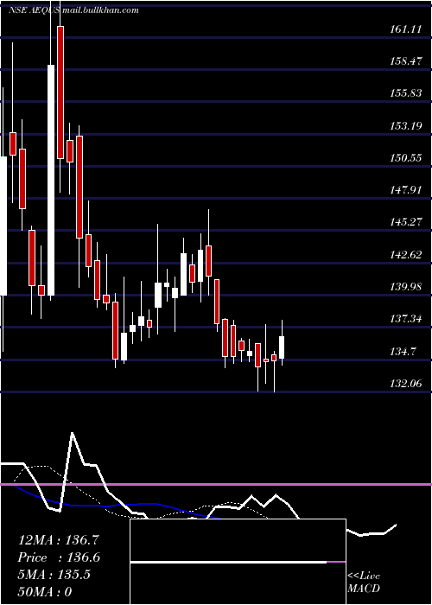
Task: Select the last white candlestick on the chart
Action: [x=282, y=347]
